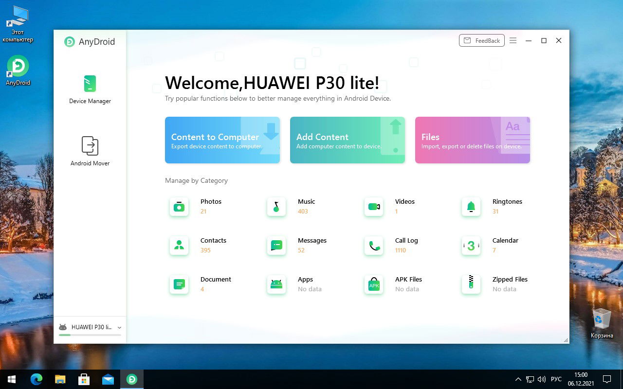This screenshot has width=623, height=389.
Task: Open the Document category label
Action: pyautogui.click(x=216, y=280)
